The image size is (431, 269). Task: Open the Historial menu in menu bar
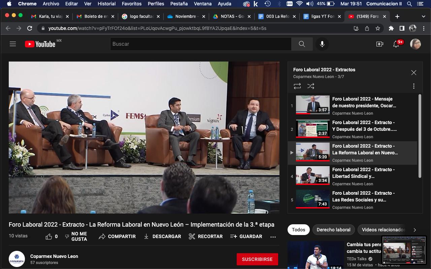click(x=106, y=4)
